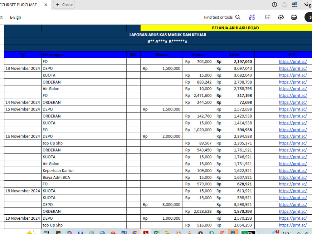Screen dimensions: 312x234
Task: Click the Create new button
Action: 64,5
